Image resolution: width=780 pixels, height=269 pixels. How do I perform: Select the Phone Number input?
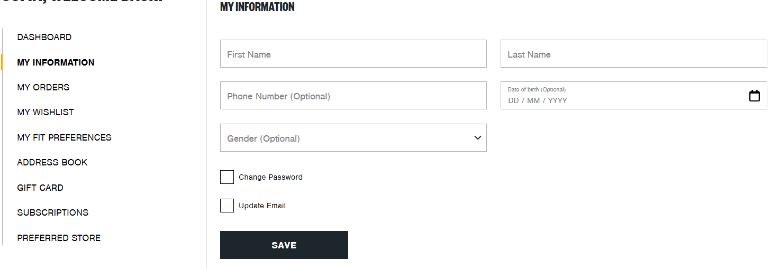(x=353, y=96)
